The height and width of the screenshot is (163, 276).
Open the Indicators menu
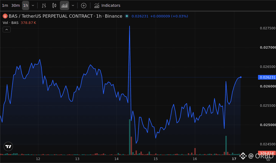(107, 5)
